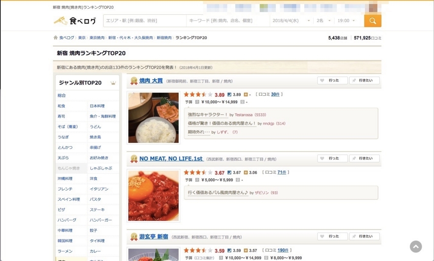Open reviewer ザビリン profile
This screenshot has height=261, width=434.
(262, 193)
